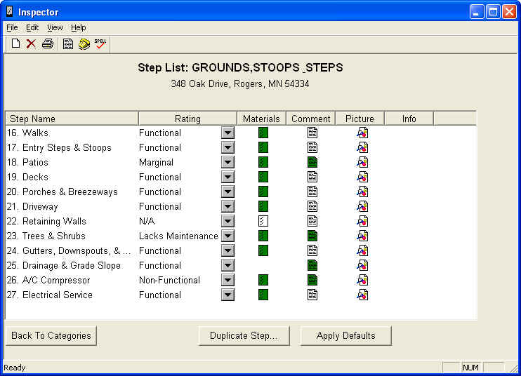The height and width of the screenshot is (376, 521).
Task: Open green Comment icon for 18. Patios
Action: coord(312,162)
